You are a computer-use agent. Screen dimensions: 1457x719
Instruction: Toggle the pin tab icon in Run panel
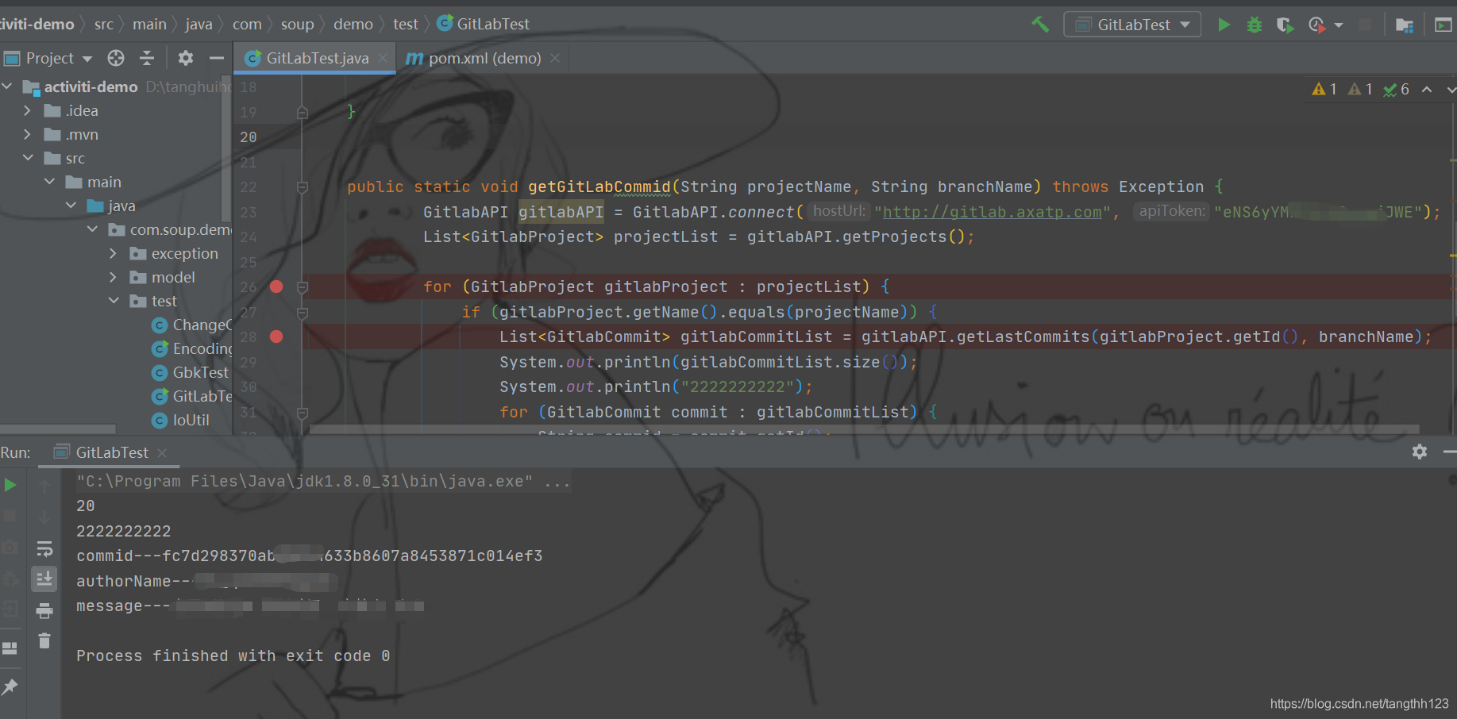10,686
